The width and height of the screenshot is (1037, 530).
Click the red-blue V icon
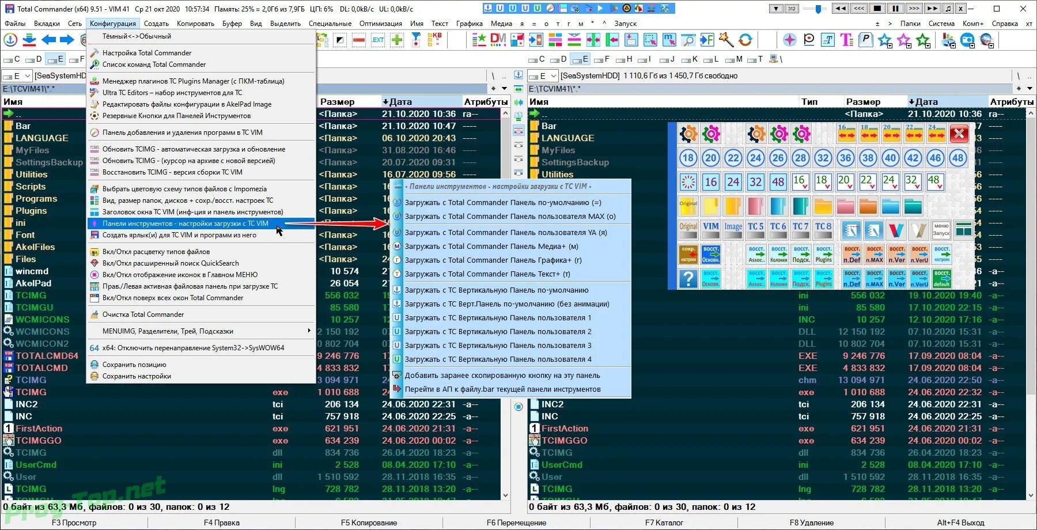[x=895, y=230]
